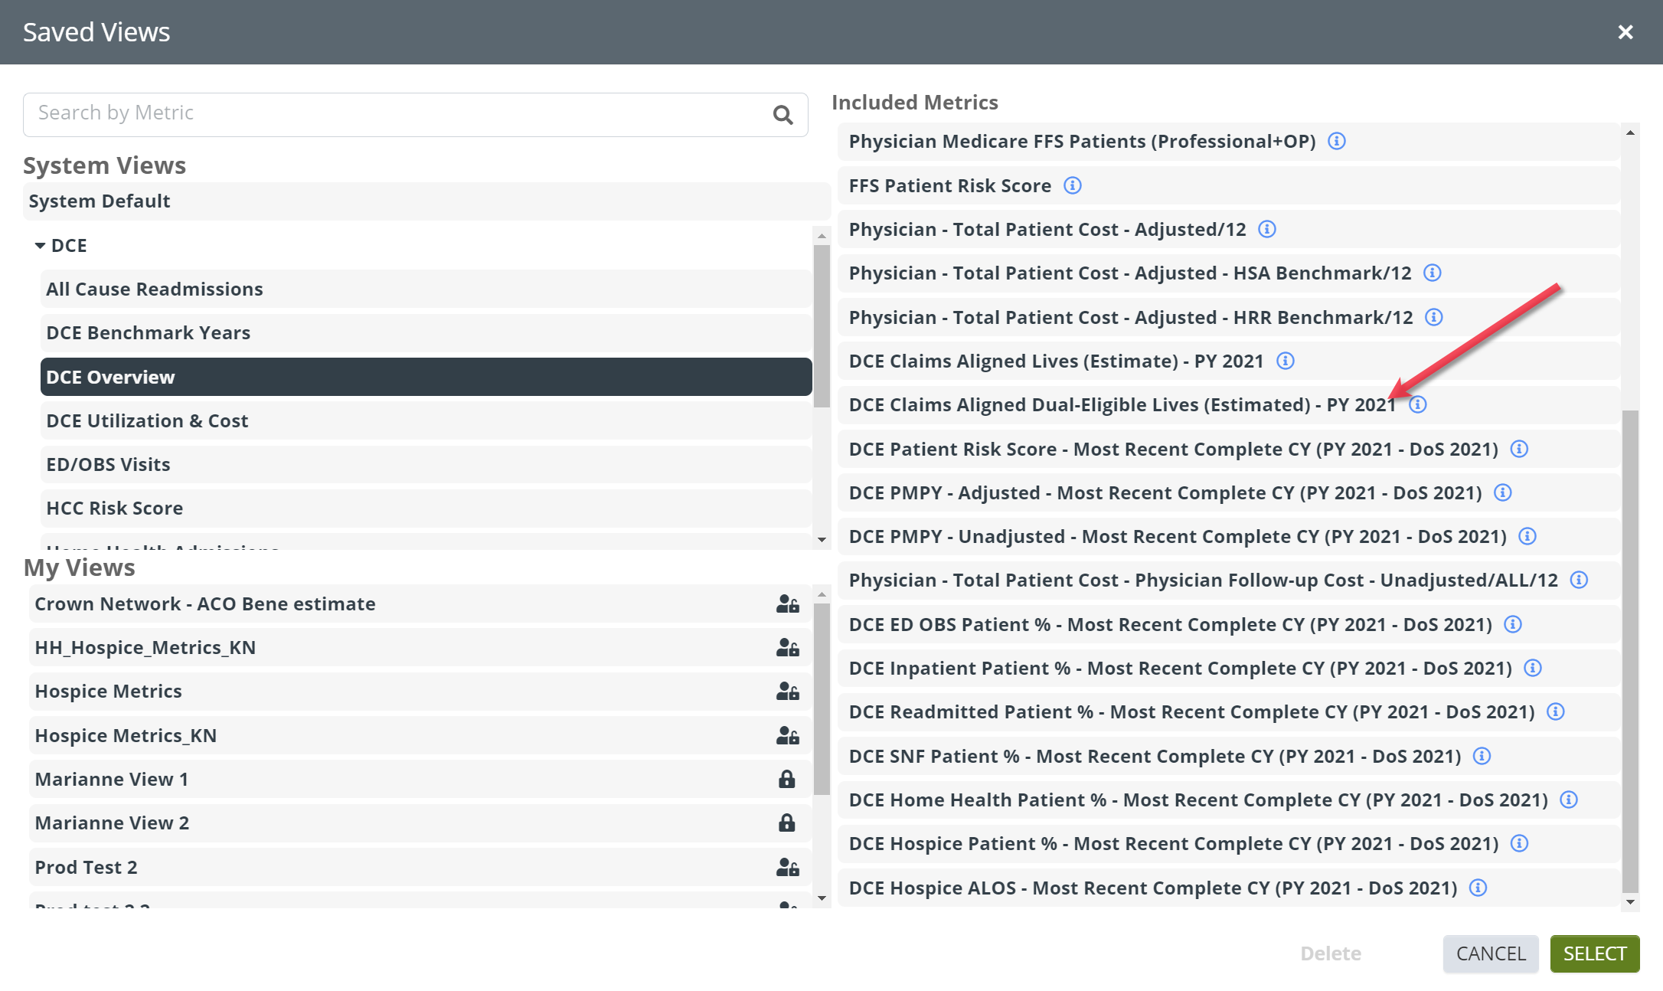Open info for DCE Hospice Patient %
Screen dimensions: 1663x991
(1519, 843)
